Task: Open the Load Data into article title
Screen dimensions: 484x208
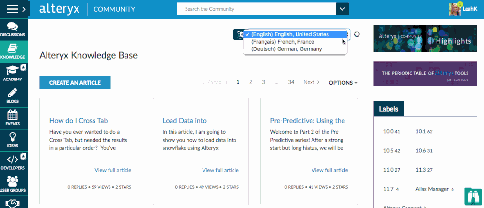Action: click(x=185, y=121)
